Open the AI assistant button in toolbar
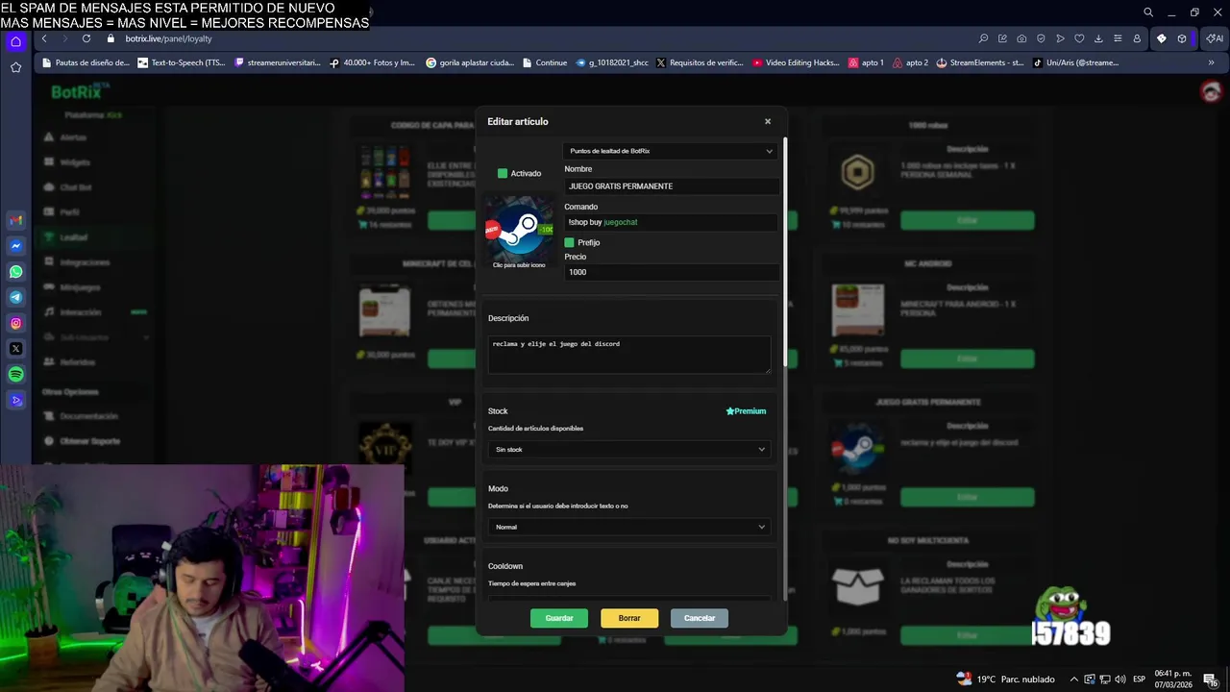1230x692 pixels. click(1216, 38)
